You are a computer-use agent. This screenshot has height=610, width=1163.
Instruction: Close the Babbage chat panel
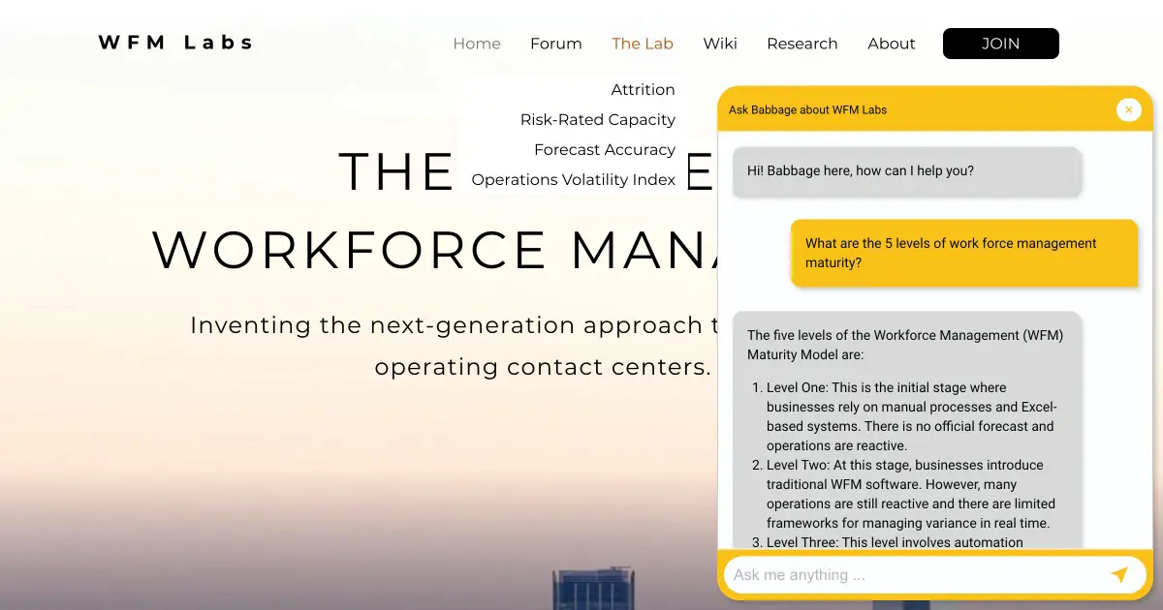click(x=1129, y=109)
